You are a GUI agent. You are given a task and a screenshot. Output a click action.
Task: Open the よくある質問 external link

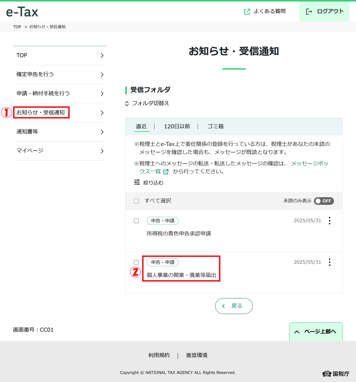(x=265, y=12)
